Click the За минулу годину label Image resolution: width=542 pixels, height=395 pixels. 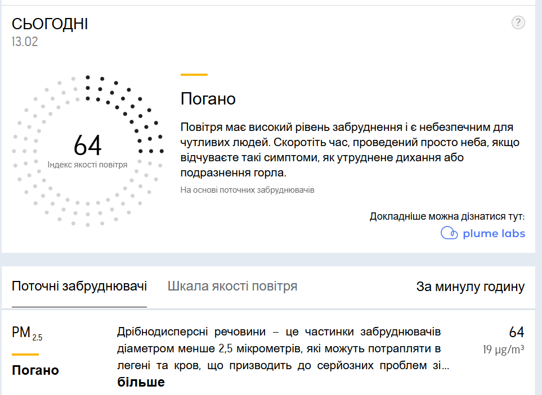pyautogui.click(x=470, y=287)
